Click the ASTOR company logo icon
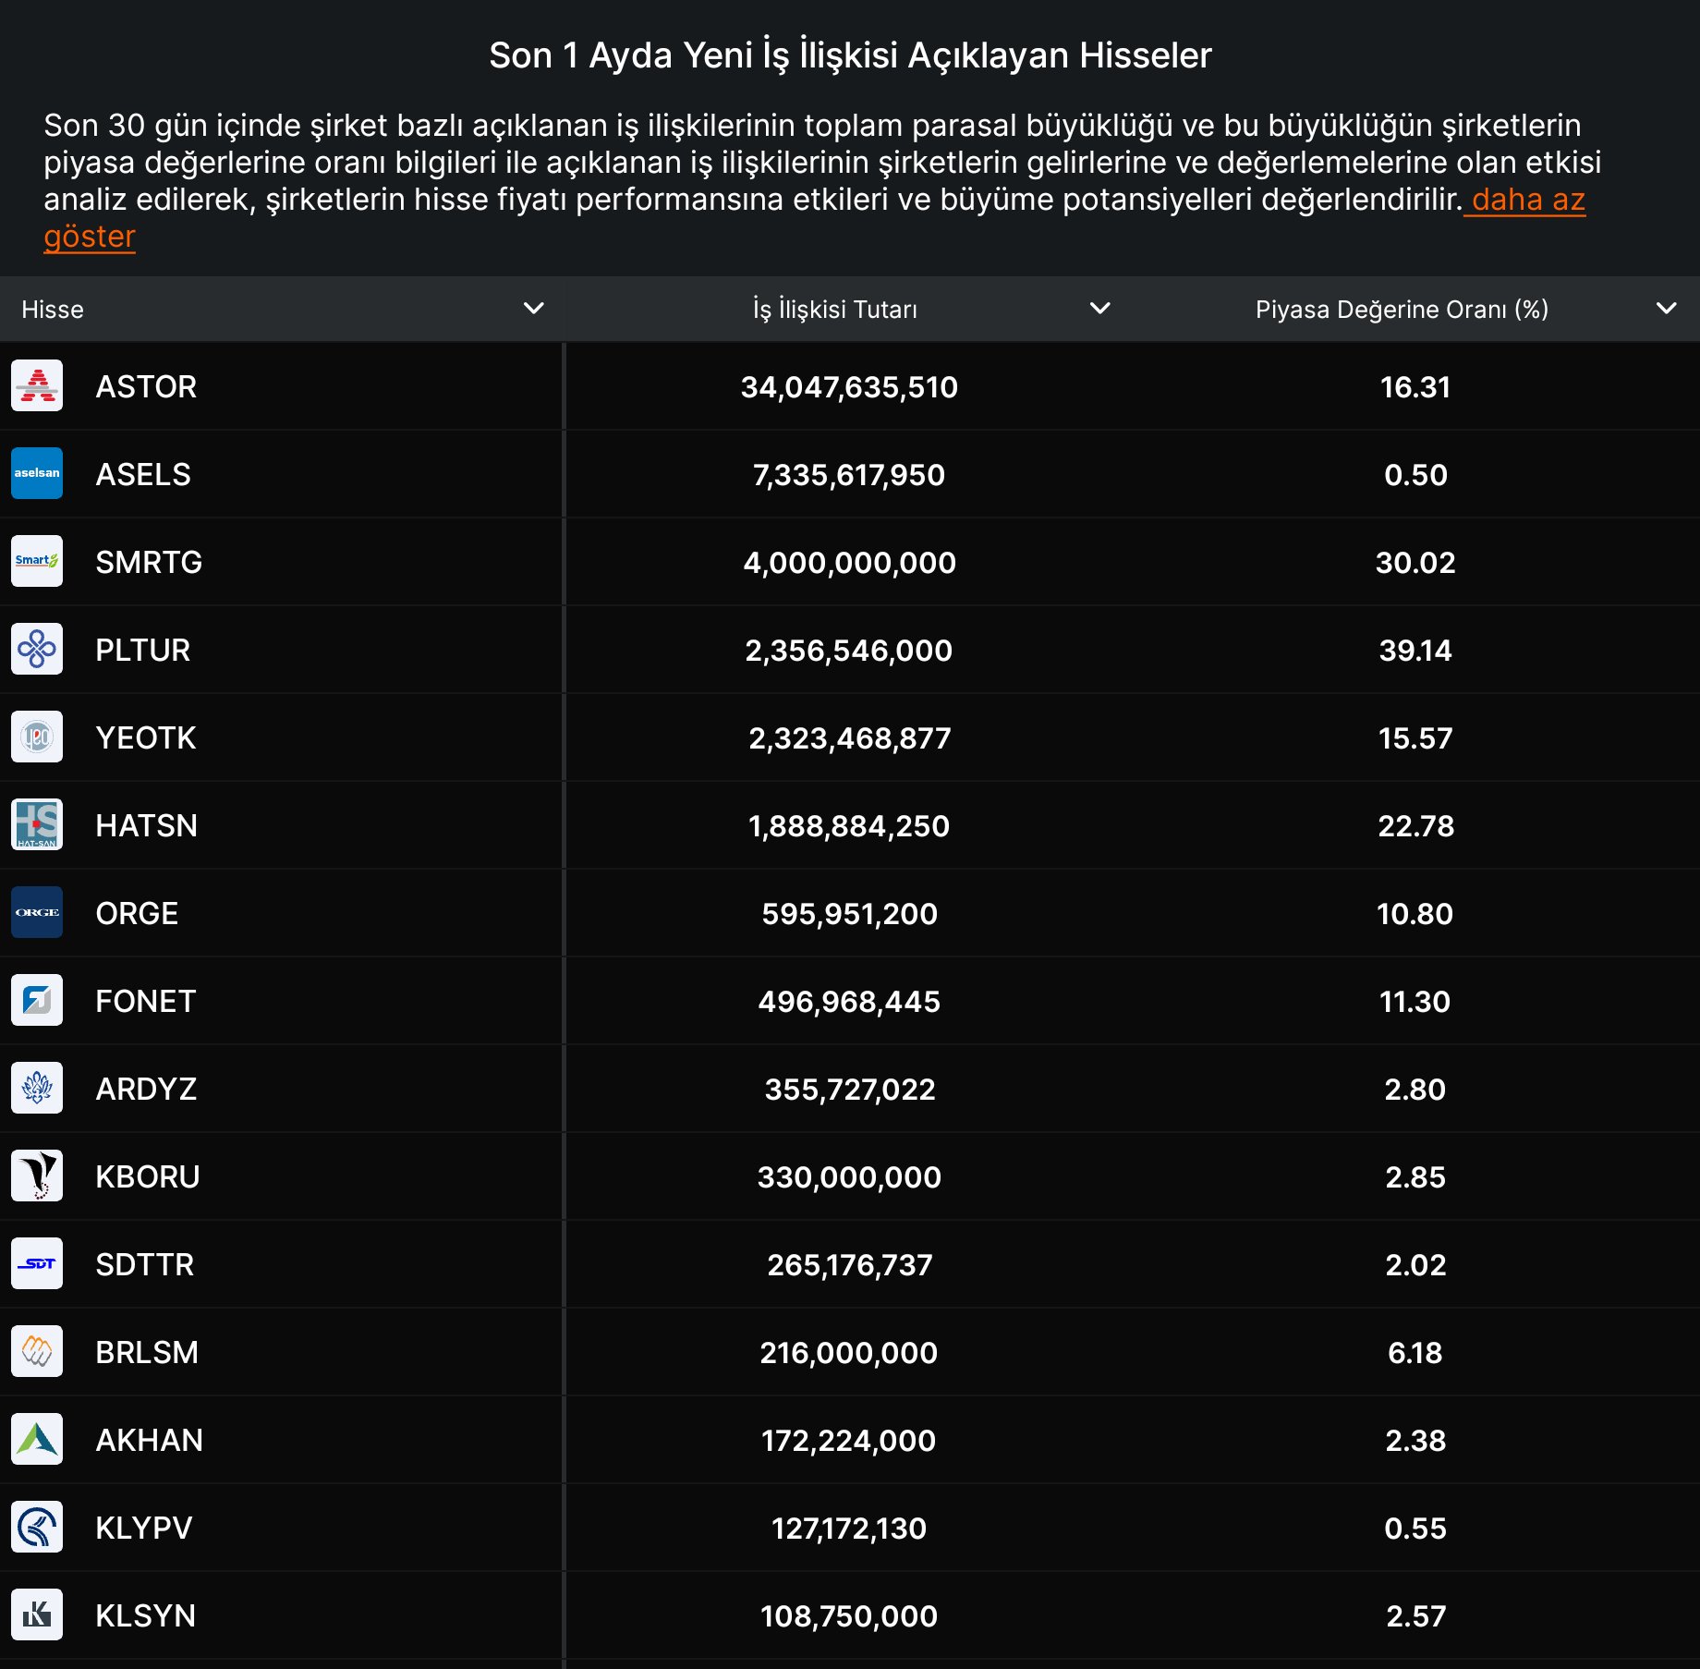This screenshot has height=1669, width=1700. pyautogui.click(x=37, y=386)
